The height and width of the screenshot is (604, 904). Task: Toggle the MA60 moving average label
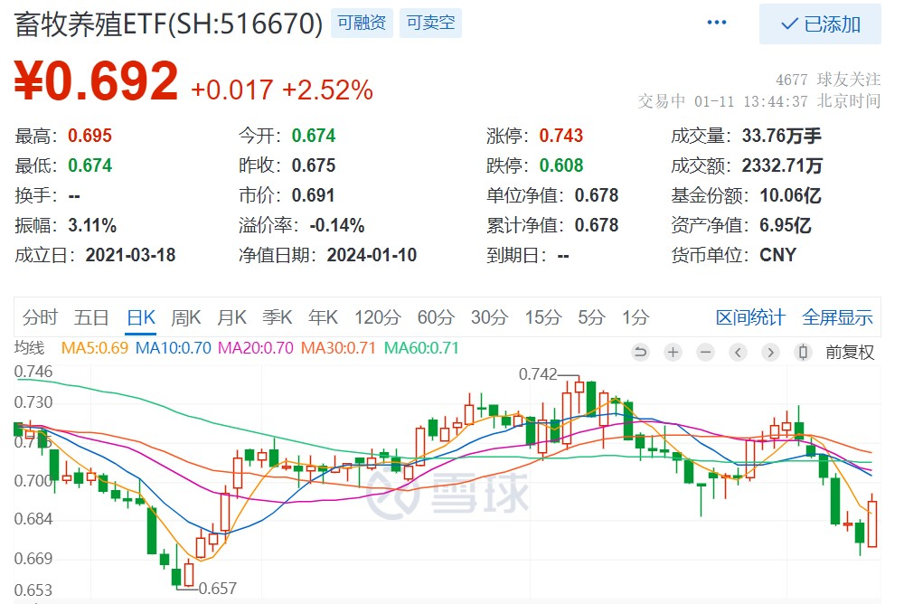click(422, 348)
